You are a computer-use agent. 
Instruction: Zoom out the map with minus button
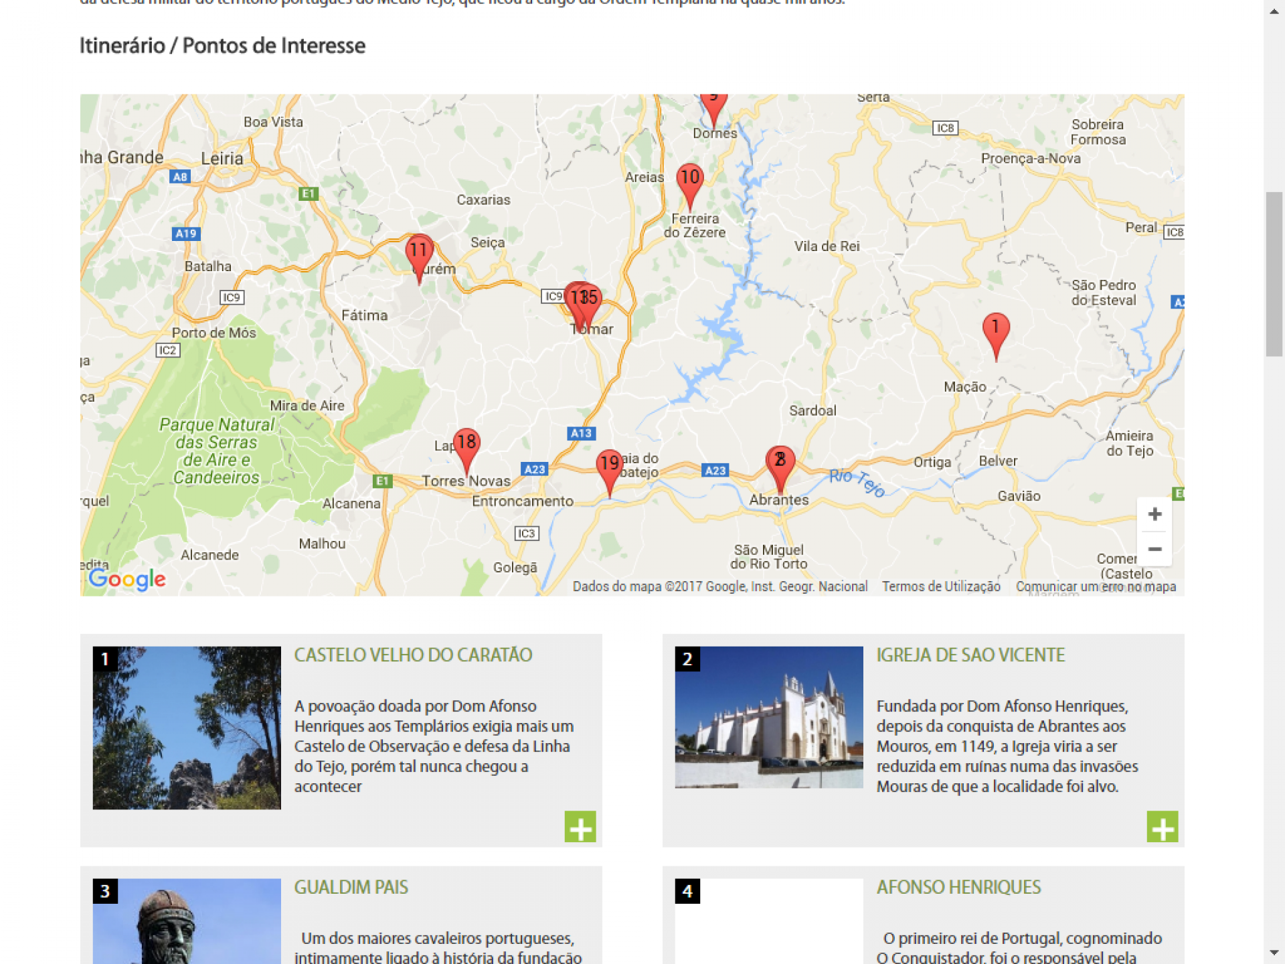click(x=1154, y=549)
